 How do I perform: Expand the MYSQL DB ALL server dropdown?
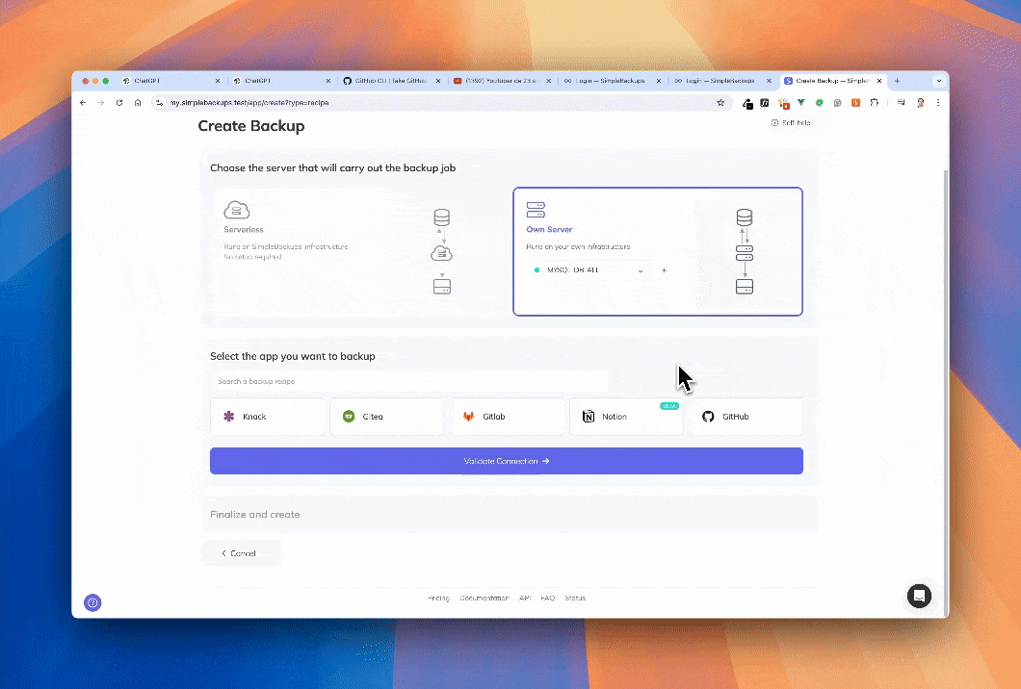589,270
